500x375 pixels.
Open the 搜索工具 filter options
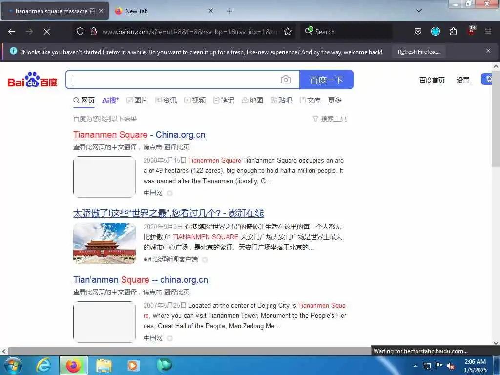(x=330, y=119)
